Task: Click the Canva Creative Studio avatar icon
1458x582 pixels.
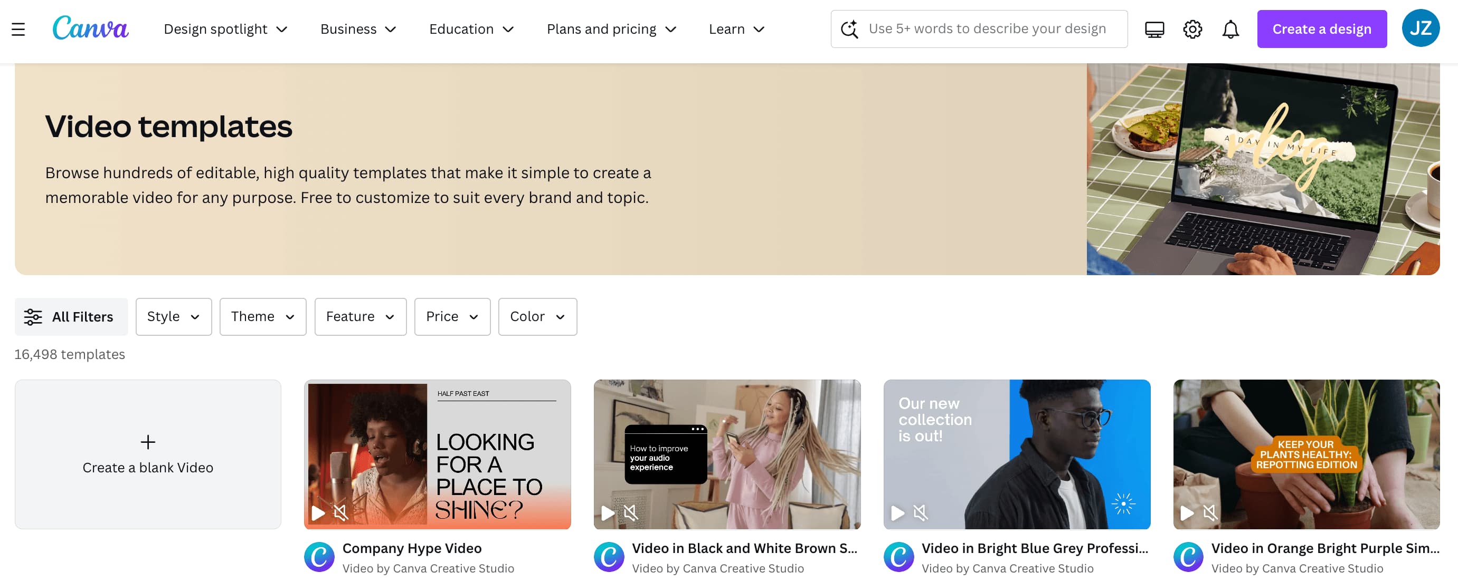Action: click(x=319, y=557)
